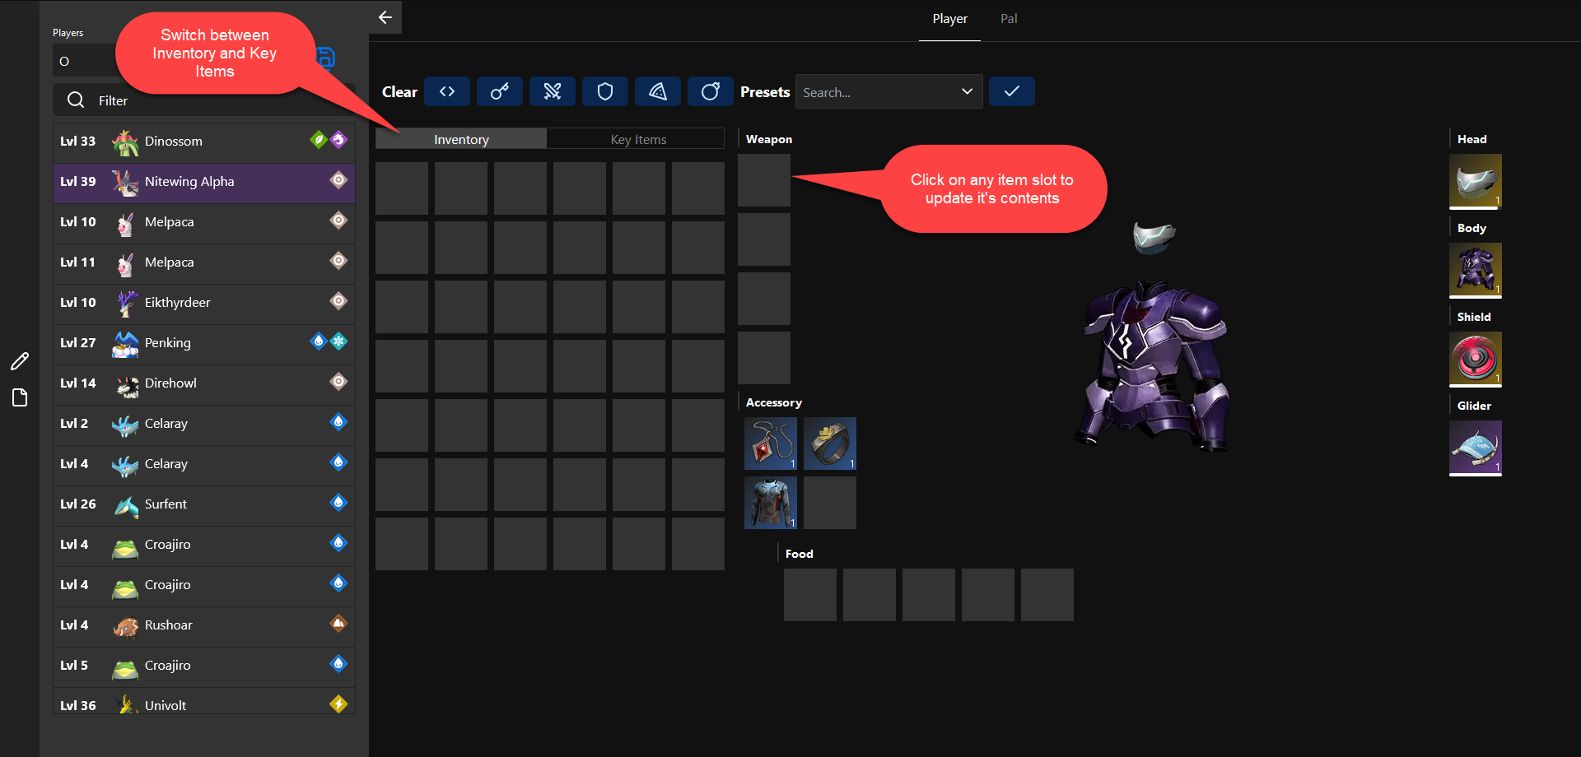Image resolution: width=1581 pixels, height=757 pixels.
Task: Select the Lvl 14 Direhowl row
Action: (x=204, y=383)
